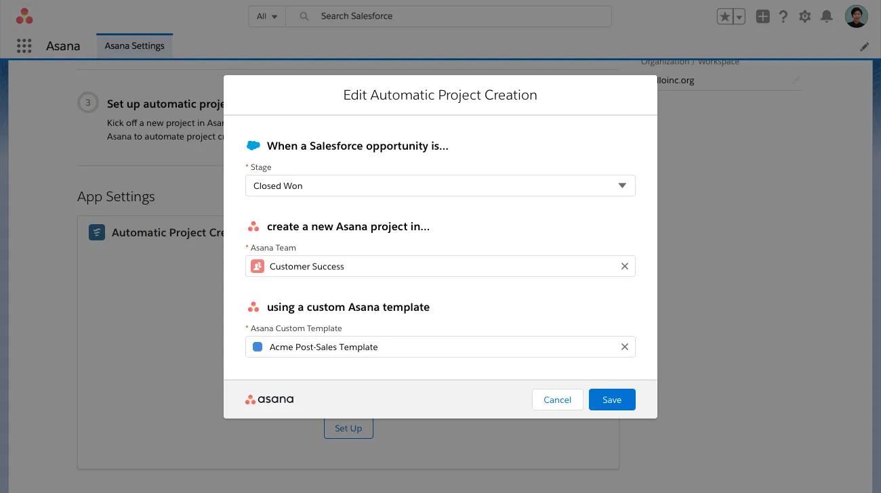Open the search scope All dropdown

click(266, 16)
